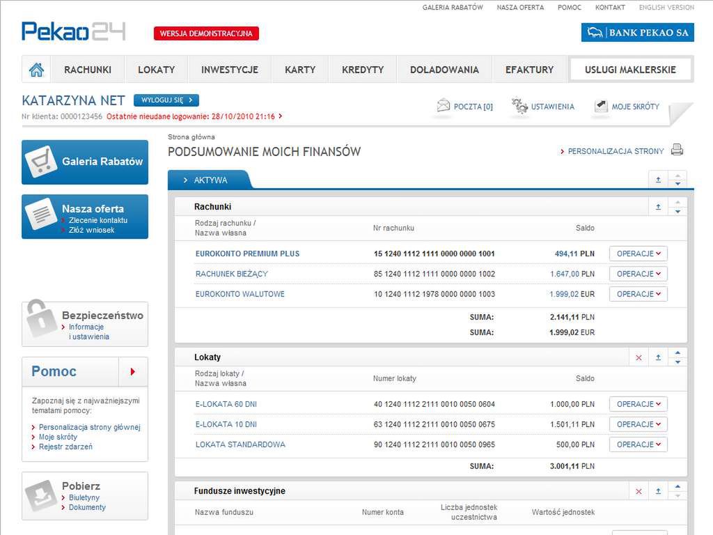The width and height of the screenshot is (713, 535).
Task: Open Informacje i ustawienia security link
Action: [x=88, y=332]
